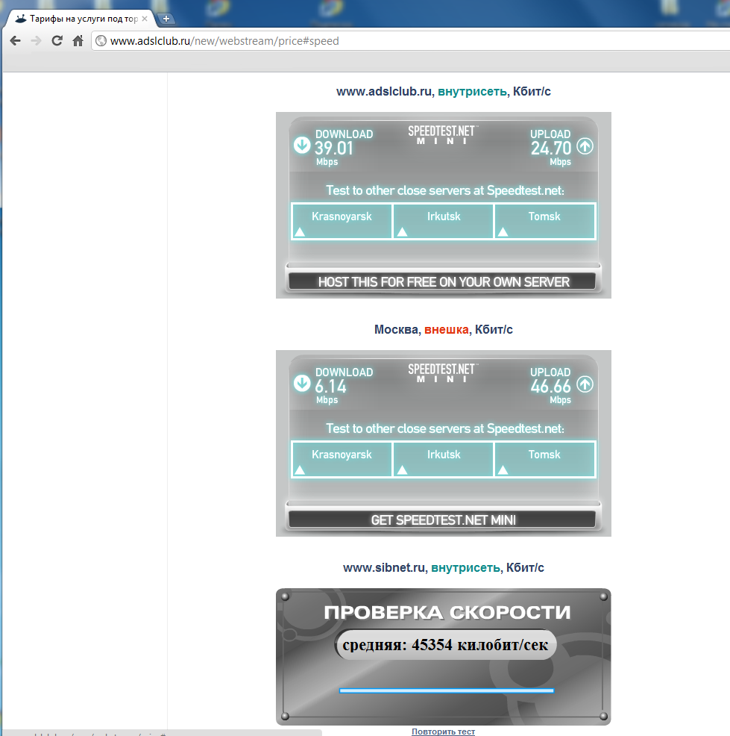Click upload arrow icon next to 46.66

coord(585,384)
